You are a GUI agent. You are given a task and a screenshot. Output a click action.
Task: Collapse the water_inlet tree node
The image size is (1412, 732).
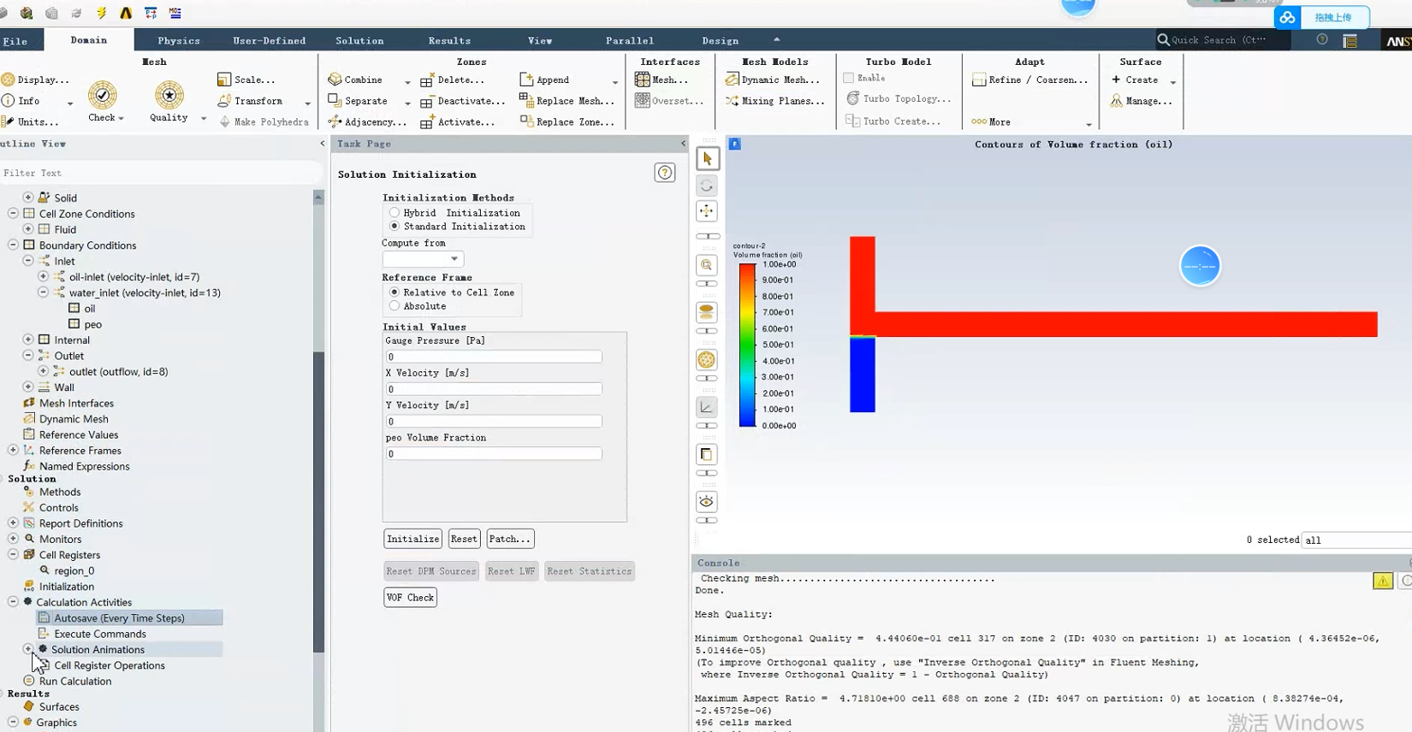click(x=43, y=292)
